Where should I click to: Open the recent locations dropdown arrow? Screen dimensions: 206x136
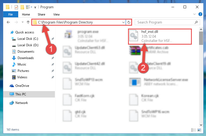coord(23,22)
